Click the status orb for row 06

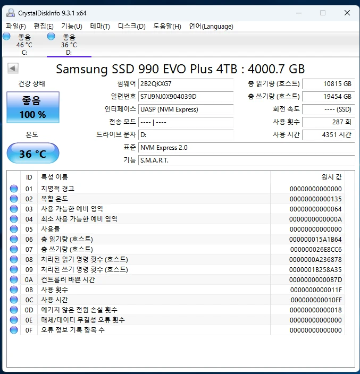click(14, 239)
